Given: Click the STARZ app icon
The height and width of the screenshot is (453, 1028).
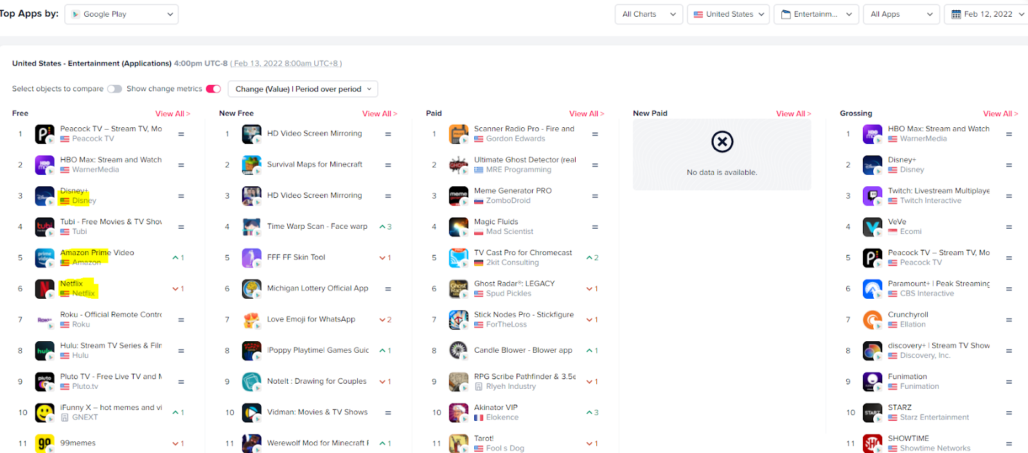Looking at the screenshot, I should pos(872,413).
